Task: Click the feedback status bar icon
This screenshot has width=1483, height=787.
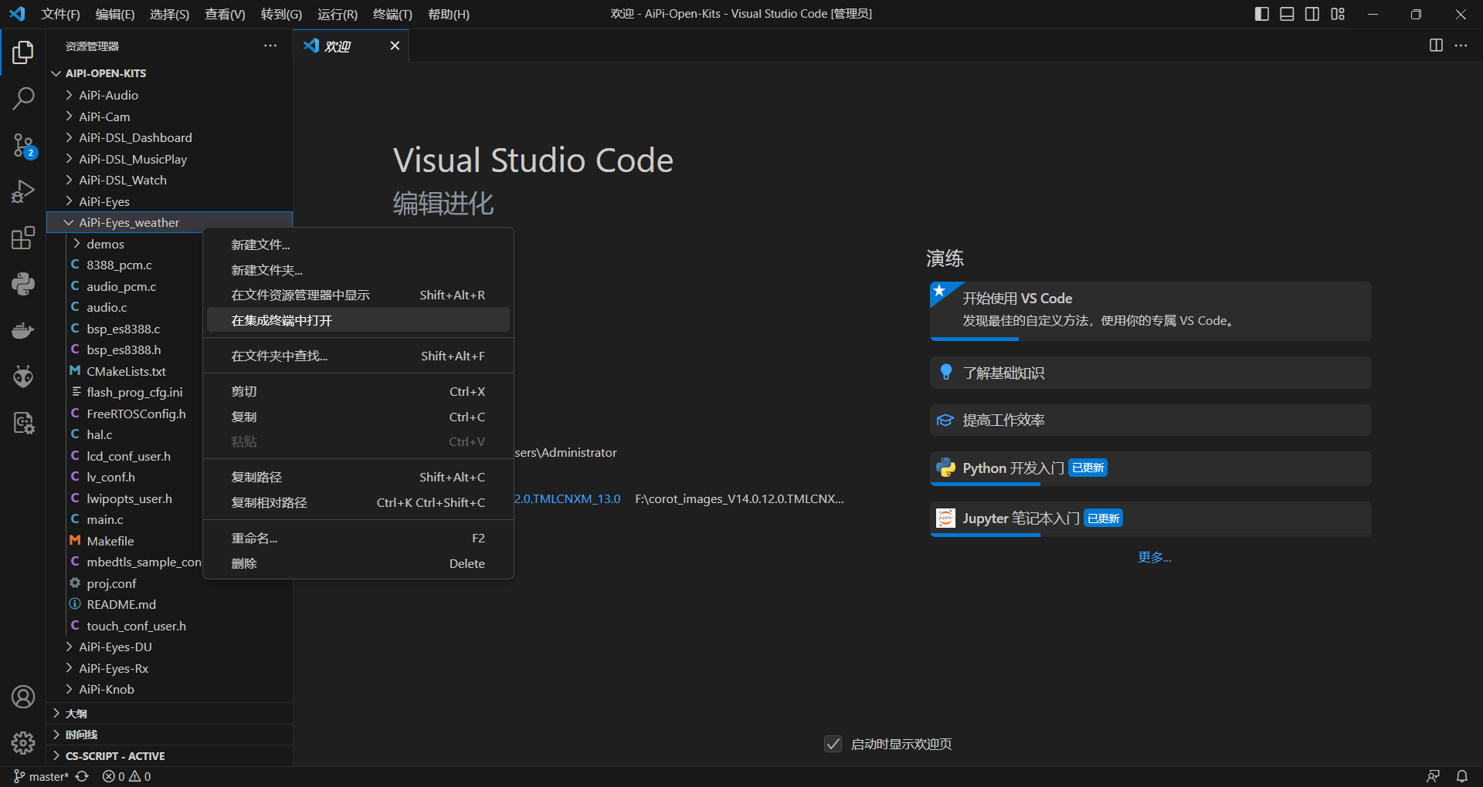Action: (1434, 776)
